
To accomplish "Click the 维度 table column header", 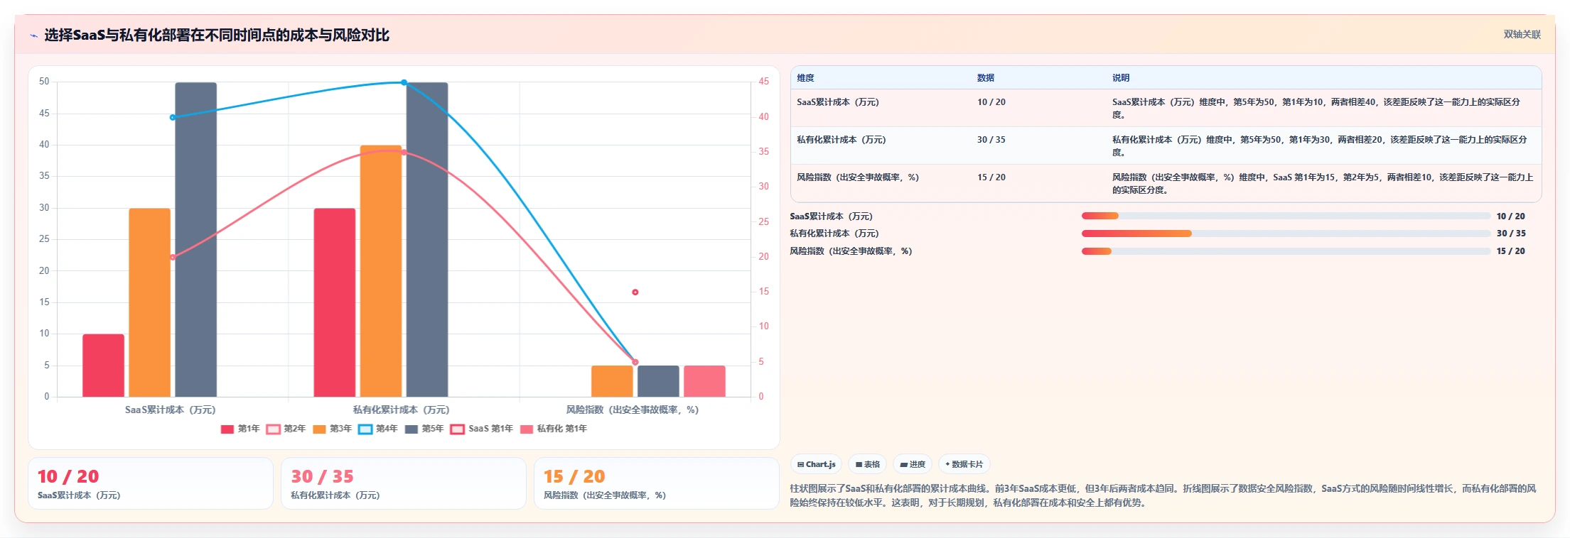I will pyautogui.click(x=805, y=78).
